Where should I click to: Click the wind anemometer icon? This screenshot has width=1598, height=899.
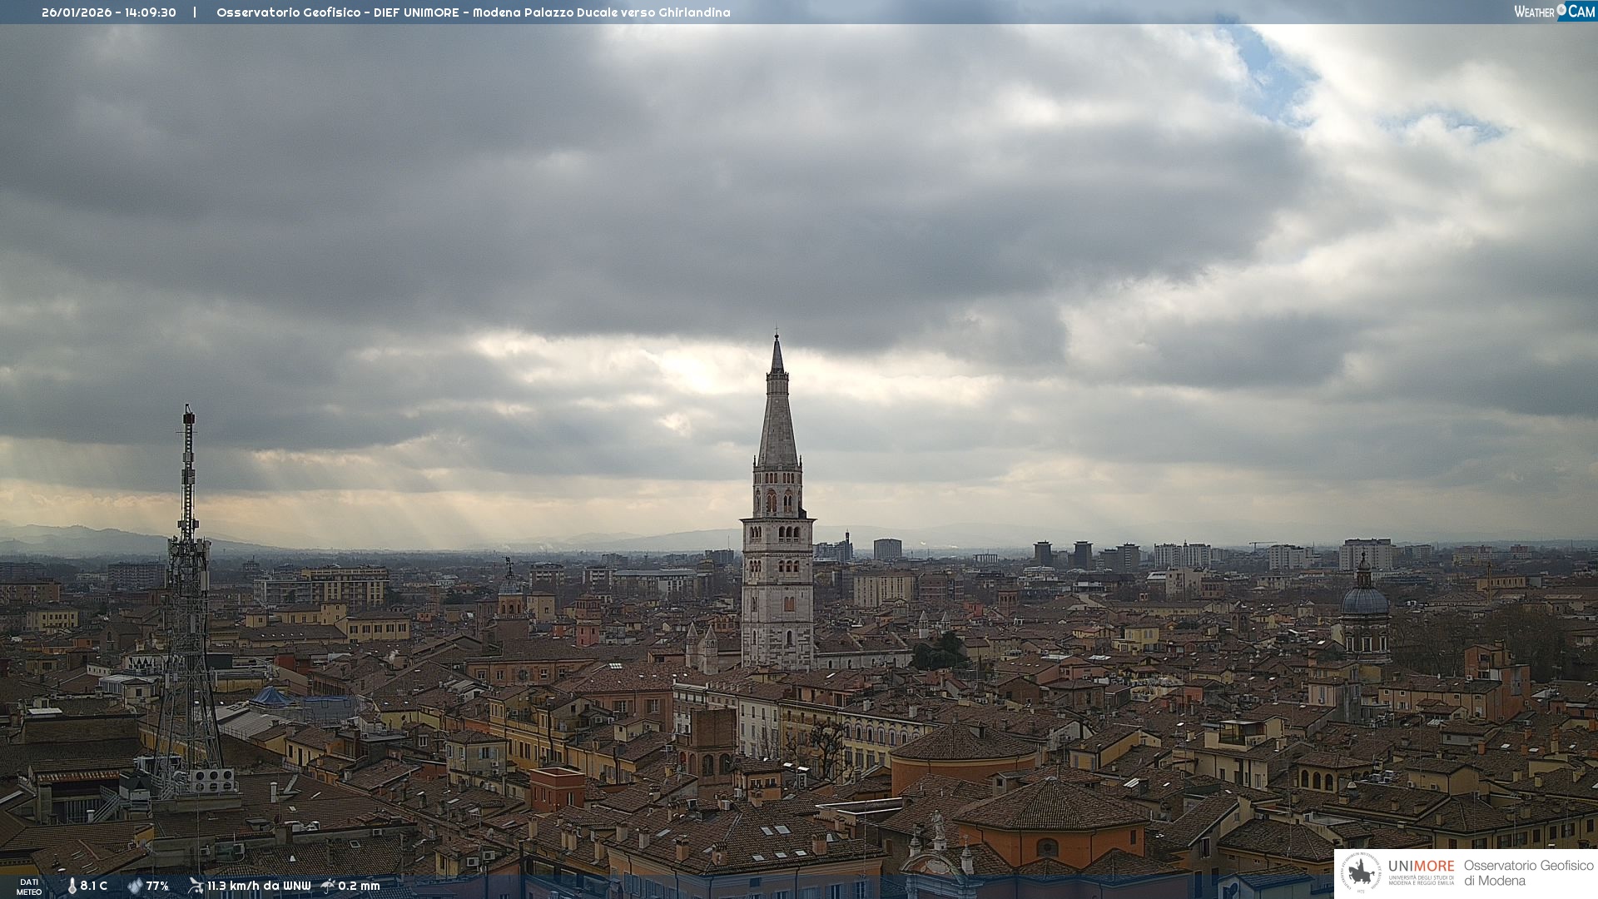point(196,886)
